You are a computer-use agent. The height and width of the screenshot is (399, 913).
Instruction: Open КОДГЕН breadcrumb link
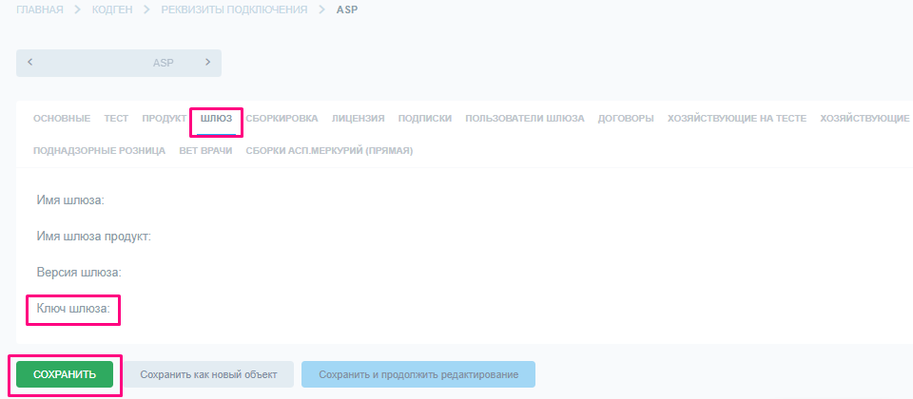click(x=112, y=9)
